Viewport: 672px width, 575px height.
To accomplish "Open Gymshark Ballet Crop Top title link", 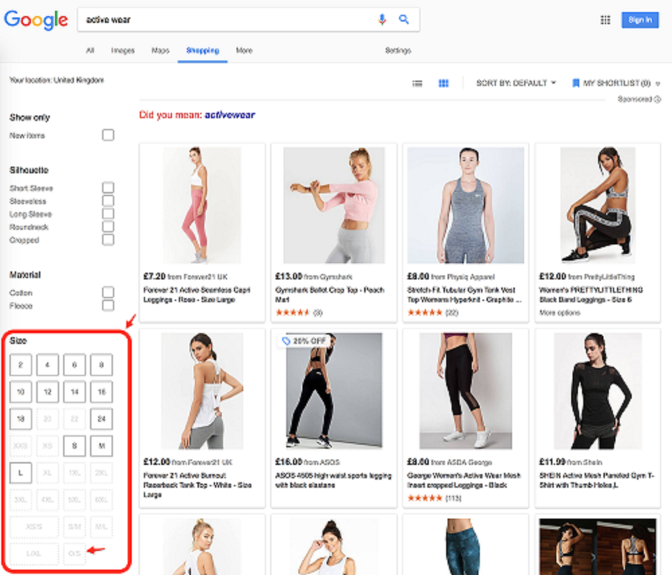I will click(329, 295).
